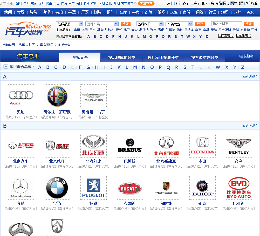Image resolution: width=260 pixels, height=236 pixels.
Task: Click the 加盟本站 button
Action: pyautogui.click(x=146, y=3)
